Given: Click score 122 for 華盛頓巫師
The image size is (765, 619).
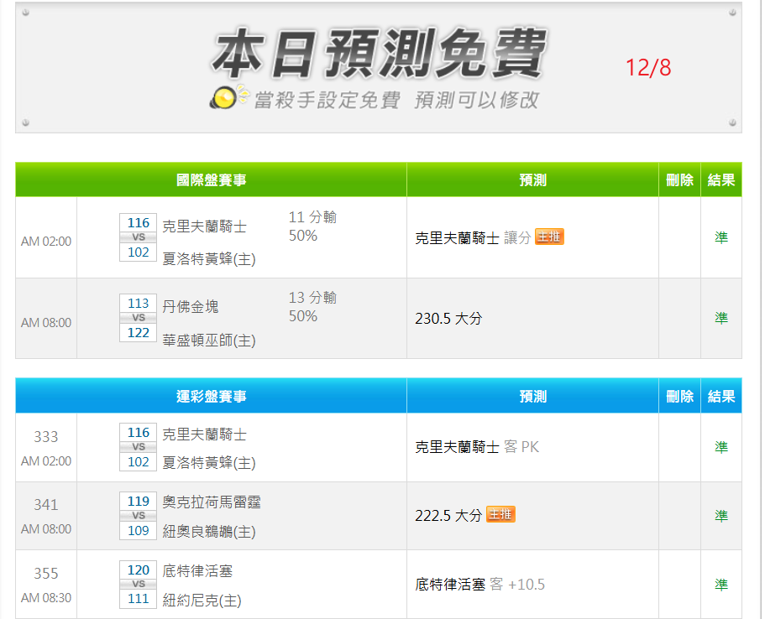Looking at the screenshot, I should click(138, 333).
